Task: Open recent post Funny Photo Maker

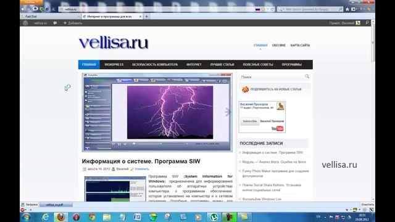Action: 275,173
